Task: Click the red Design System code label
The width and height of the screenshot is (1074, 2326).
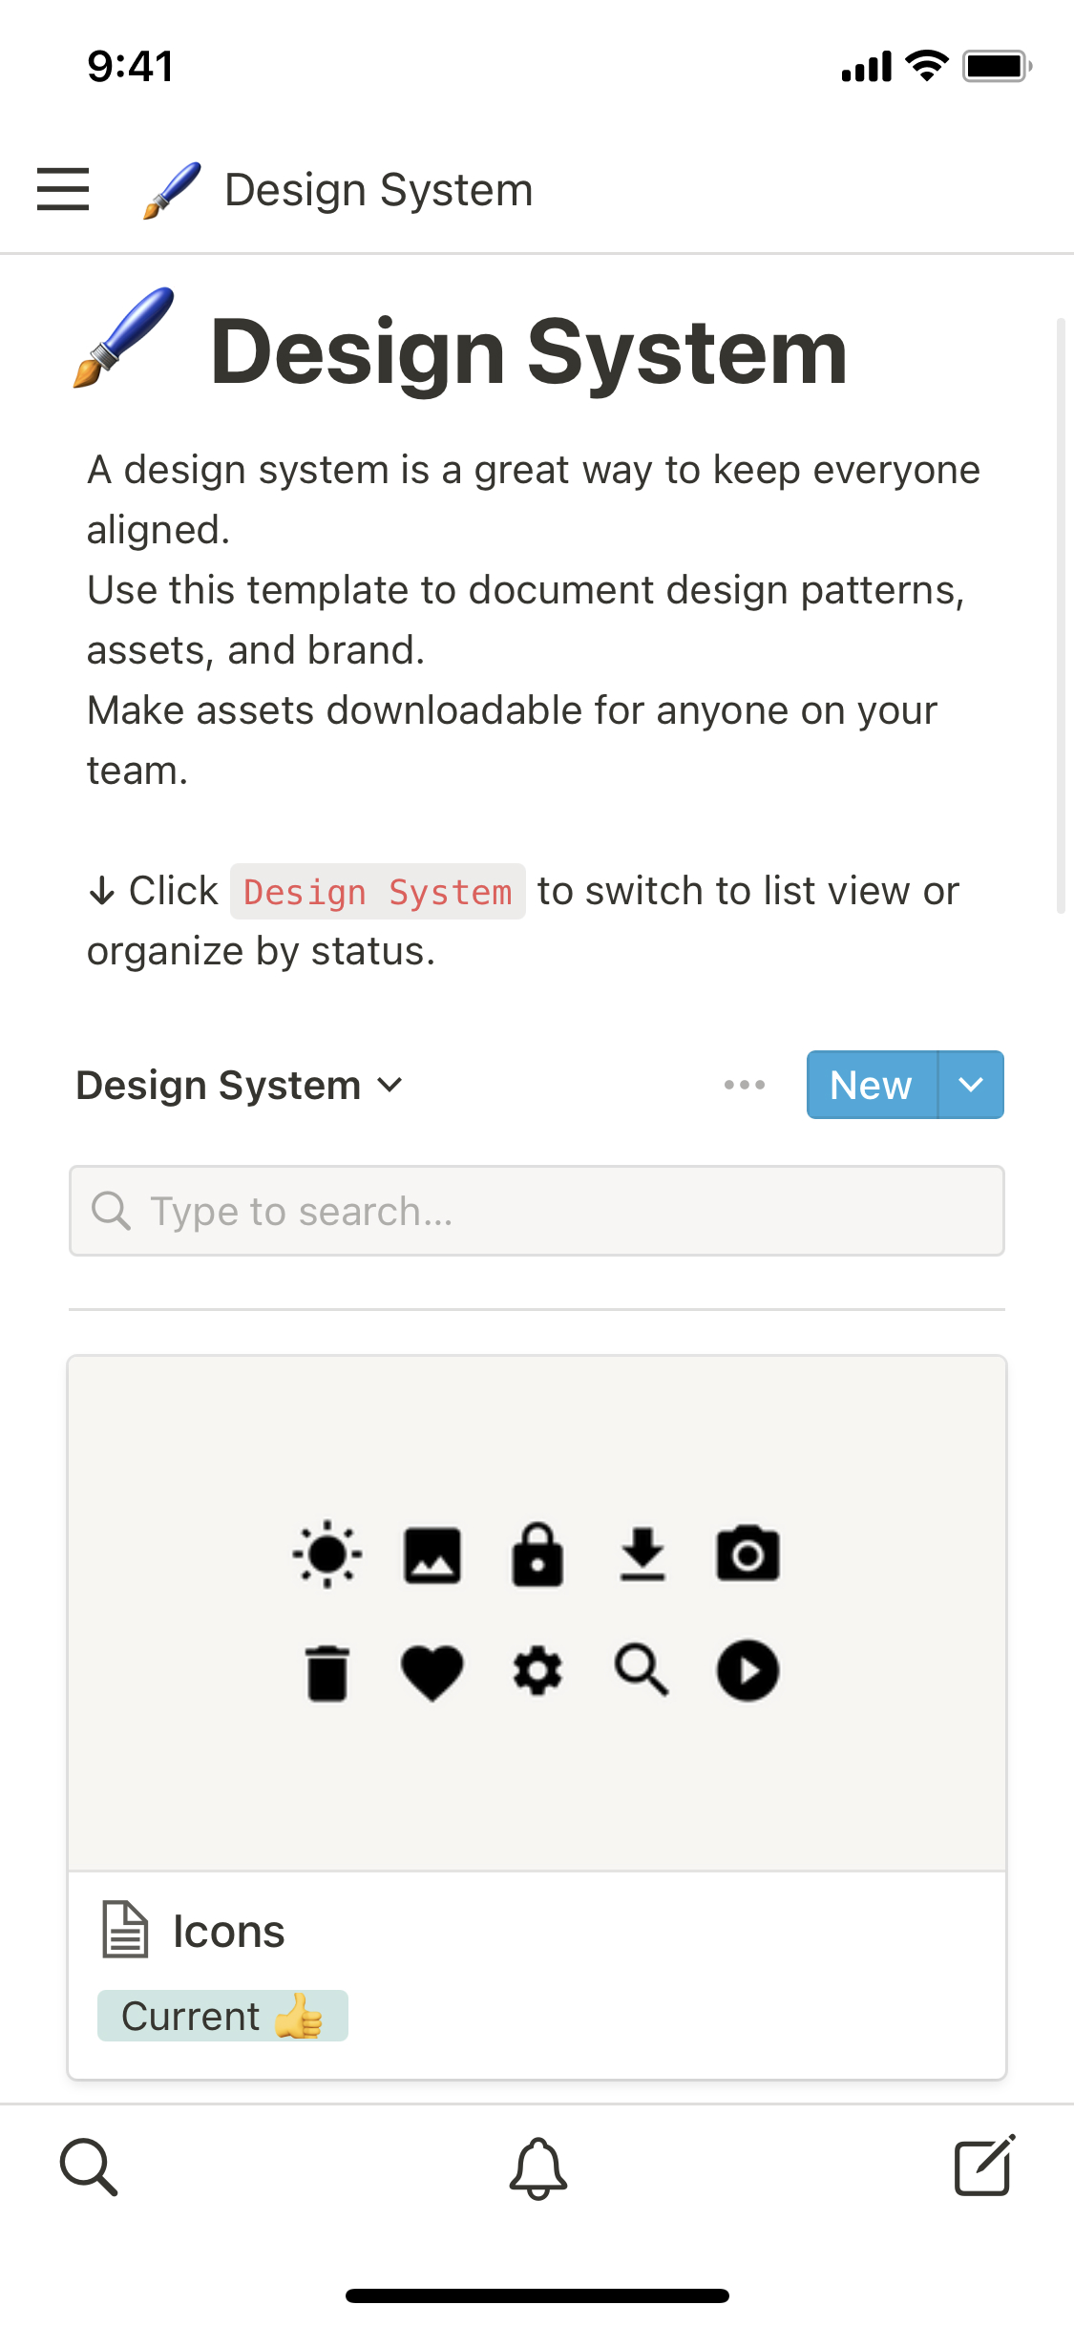Action: click(378, 892)
